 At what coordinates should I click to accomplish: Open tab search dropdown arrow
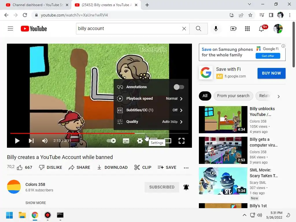pos(249,4)
